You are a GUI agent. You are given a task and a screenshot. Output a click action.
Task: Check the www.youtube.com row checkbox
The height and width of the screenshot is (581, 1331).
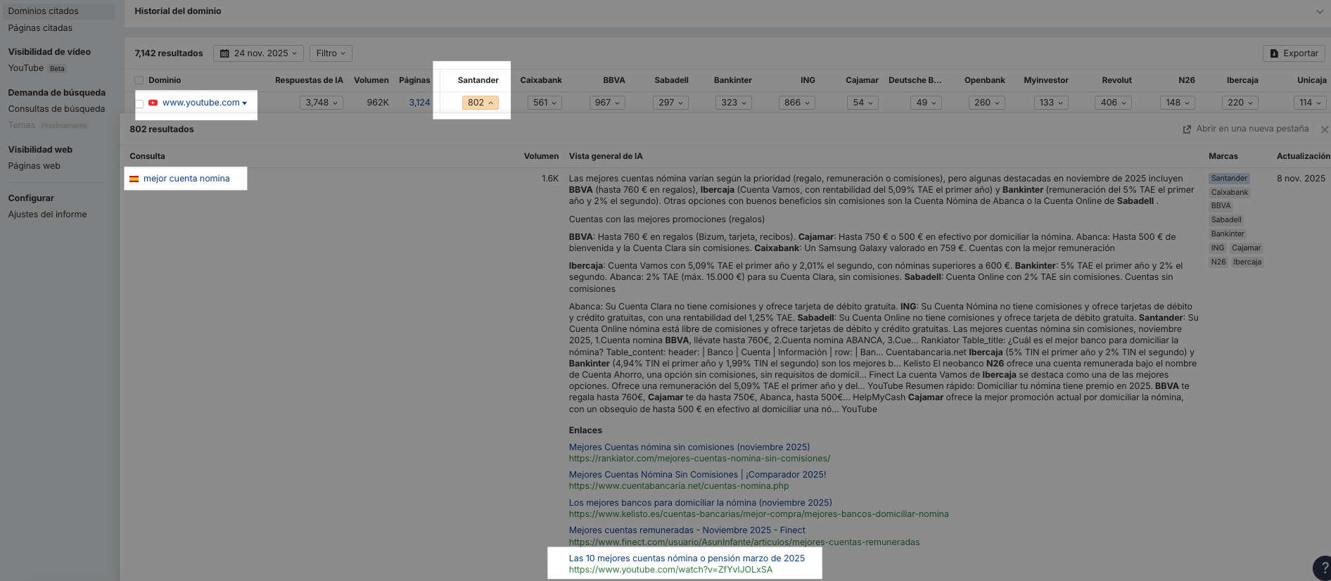point(139,103)
